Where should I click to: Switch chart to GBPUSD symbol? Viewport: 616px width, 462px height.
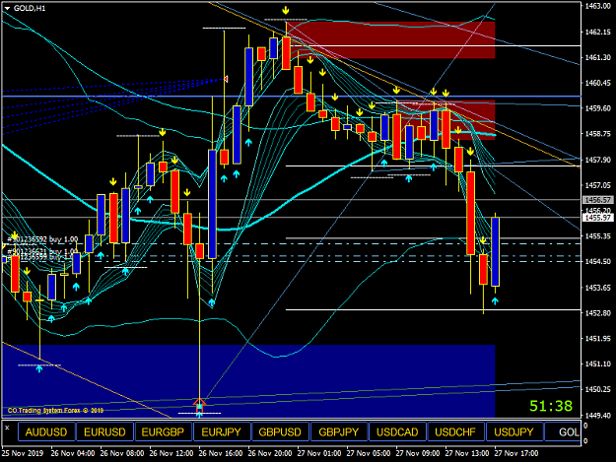click(280, 432)
